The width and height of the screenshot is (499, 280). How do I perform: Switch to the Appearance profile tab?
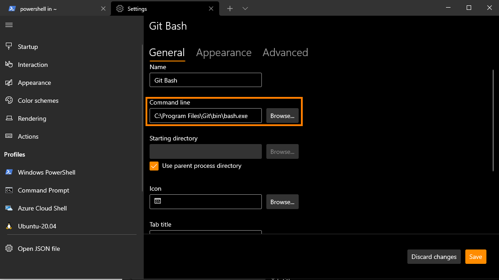click(x=224, y=52)
